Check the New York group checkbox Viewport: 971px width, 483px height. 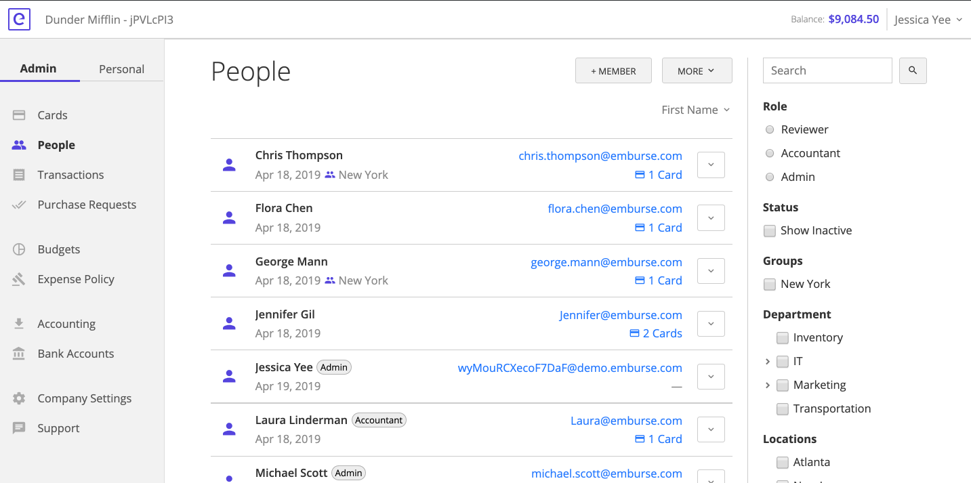click(770, 285)
